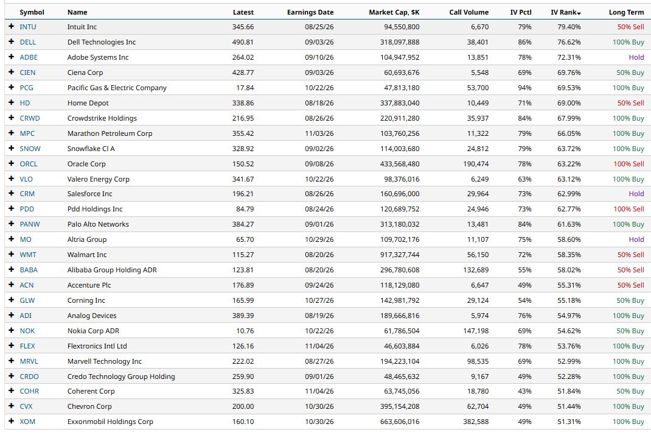The image size is (651, 435).
Task: Open the ADBE symbol link
Action: (29, 57)
